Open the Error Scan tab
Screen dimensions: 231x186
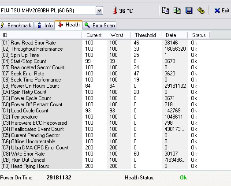(x=100, y=26)
